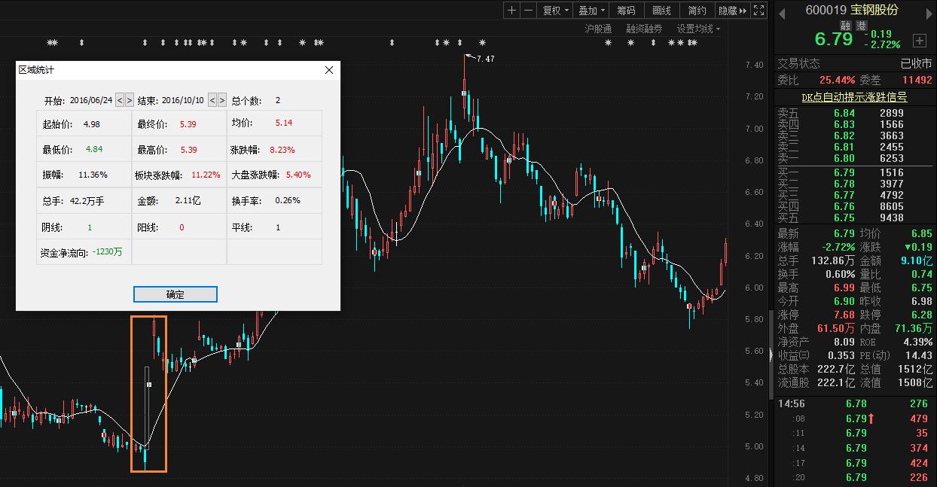The image size is (937, 487).
Task: Toggle 筹码 chip distribution view
Action: point(626,11)
